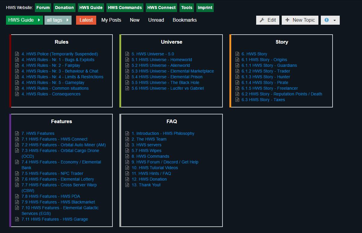Open the notification level dropdown with exclamation icon

pyautogui.click(x=330, y=20)
